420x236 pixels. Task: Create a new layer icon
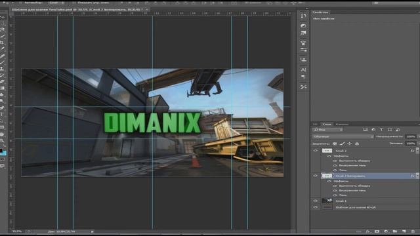[404, 231]
